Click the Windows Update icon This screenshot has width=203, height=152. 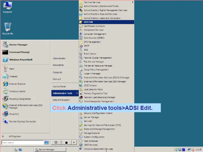(x=5, y=92)
